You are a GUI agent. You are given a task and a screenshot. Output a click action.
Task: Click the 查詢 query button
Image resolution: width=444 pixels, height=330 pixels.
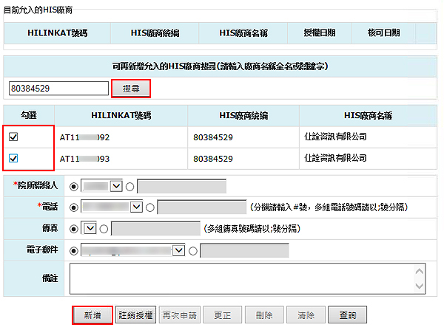point(347,314)
